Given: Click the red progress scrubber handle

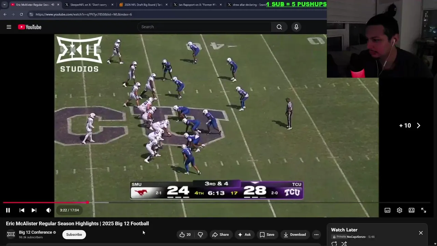Looking at the screenshot, I should tap(87, 203).
